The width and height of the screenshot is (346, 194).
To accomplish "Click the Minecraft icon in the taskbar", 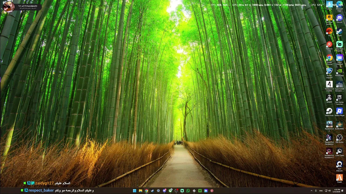I will coord(200,191).
